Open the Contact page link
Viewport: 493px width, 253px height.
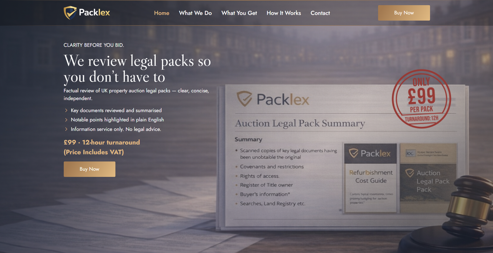[320, 13]
